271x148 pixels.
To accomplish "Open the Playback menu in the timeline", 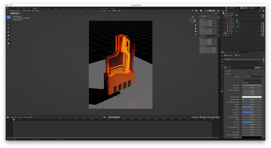I will (x=13, y=117).
